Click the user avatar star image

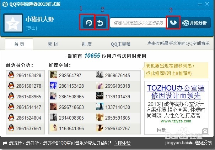pyautogui.click(x=13, y=23)
